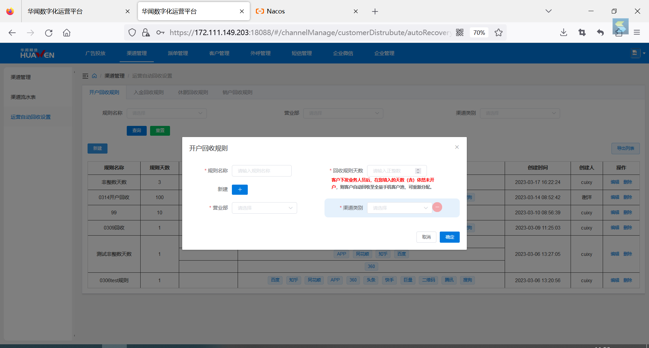649x348 pixels.
Task: Confirm the dialog with 确定
Action: (450, 237)
